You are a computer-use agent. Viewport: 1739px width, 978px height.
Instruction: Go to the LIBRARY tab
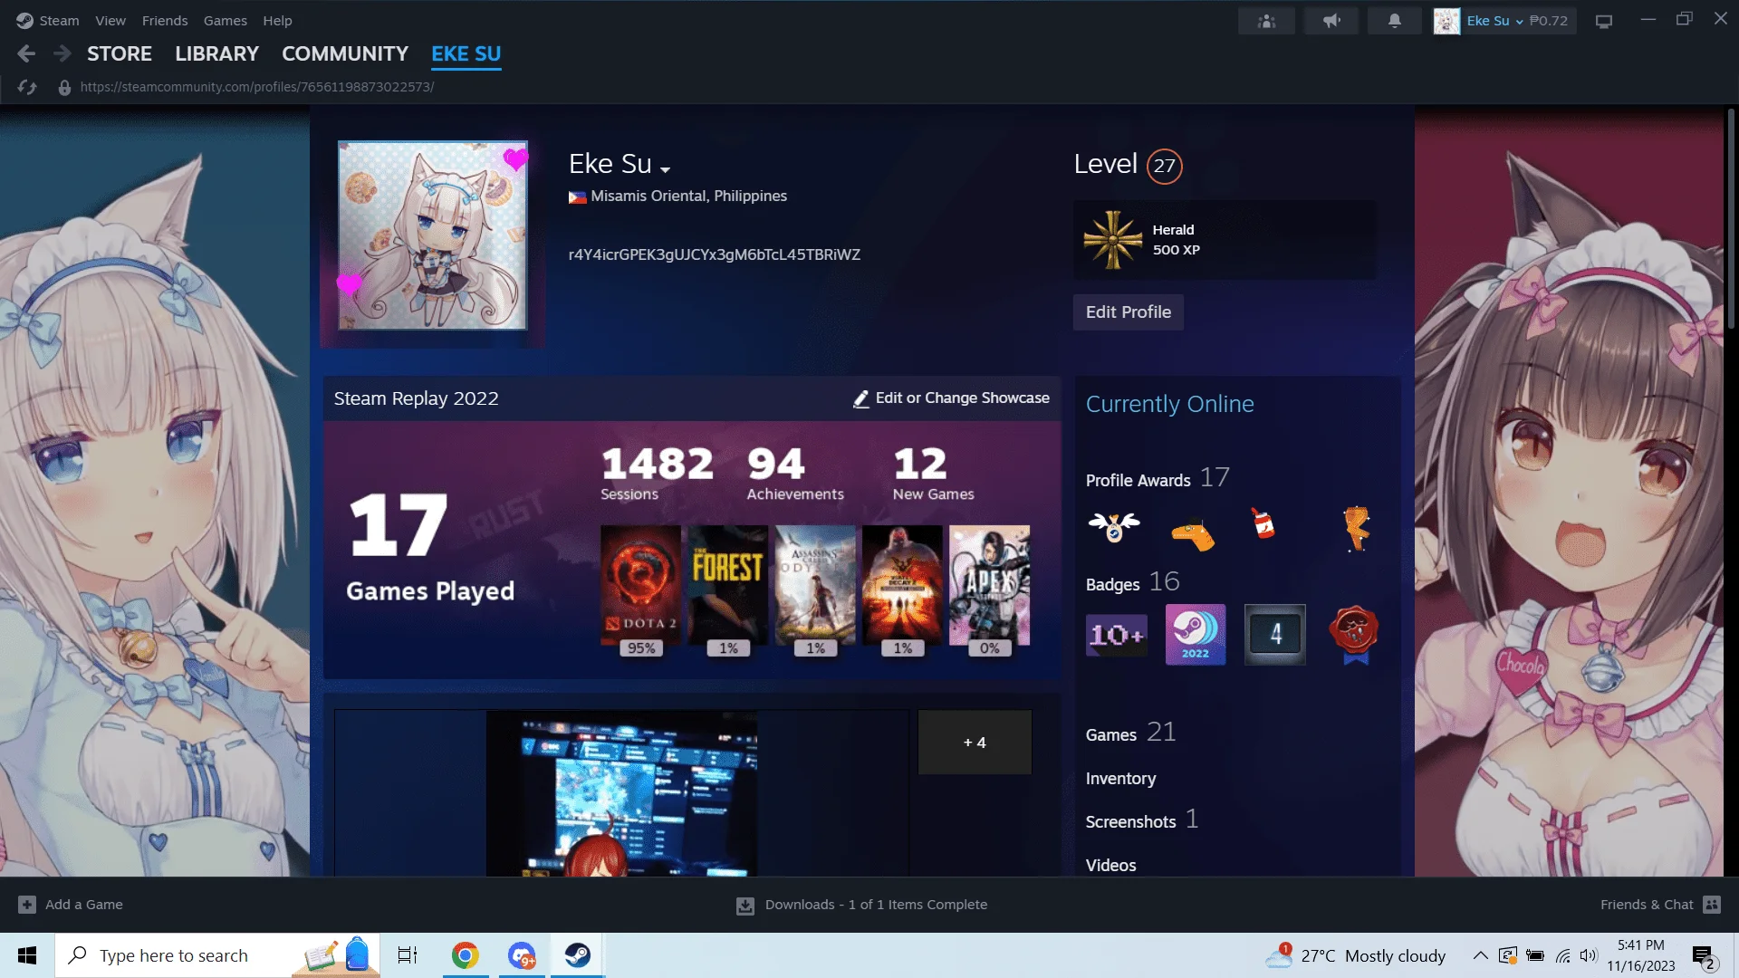(x=217, y=54)
